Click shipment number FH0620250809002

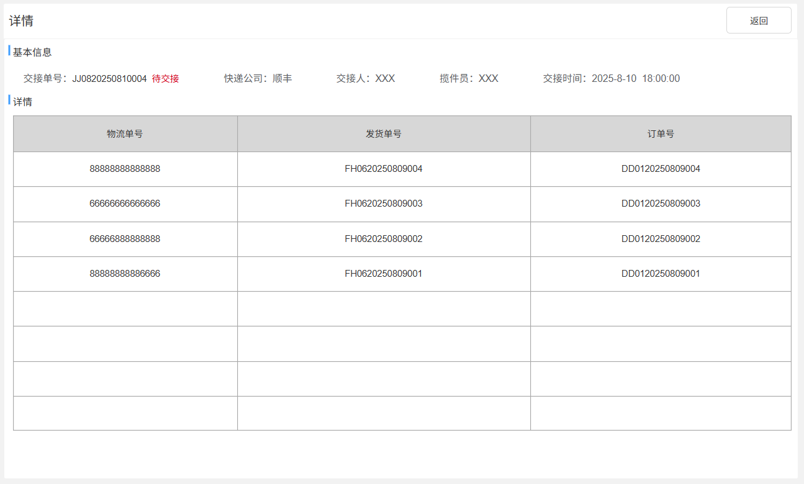coord(384,239)
